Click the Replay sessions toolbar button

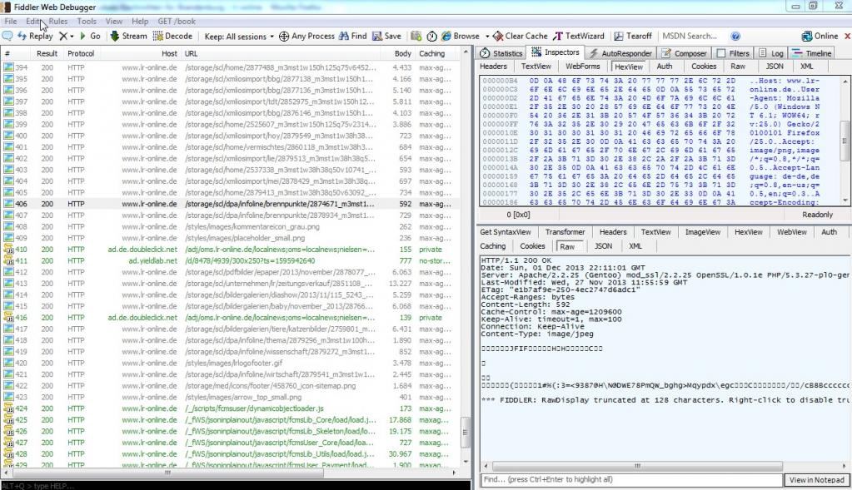[x=34, y=37]
